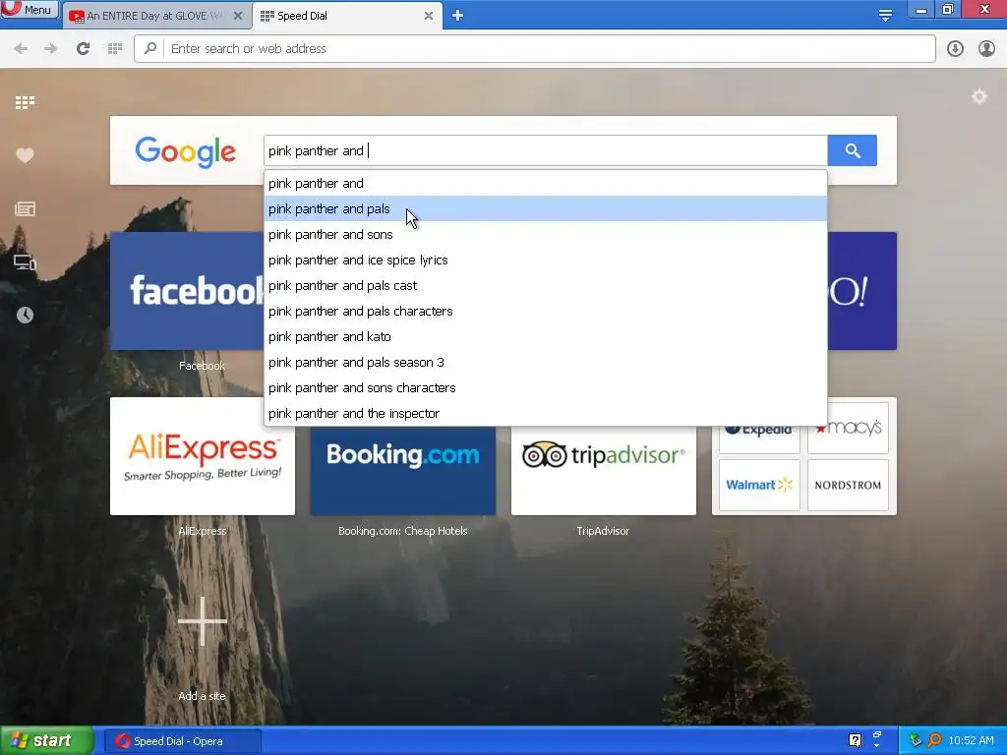Click the help question mark tray icon
The width and height of the screenshot is (1007, 755).
[x=855, y=740]
